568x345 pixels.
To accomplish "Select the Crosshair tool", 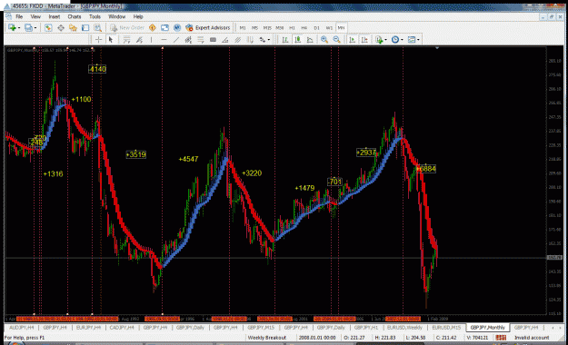I will (x=98, y=40).
